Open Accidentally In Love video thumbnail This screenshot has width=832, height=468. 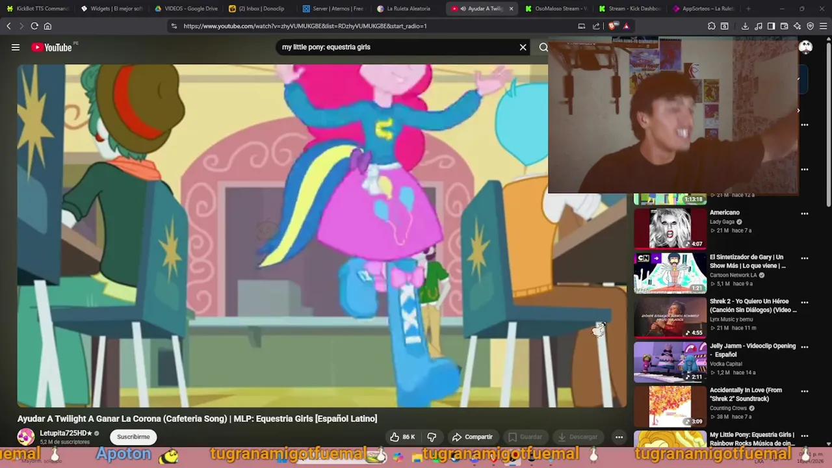tap(670, 406)
